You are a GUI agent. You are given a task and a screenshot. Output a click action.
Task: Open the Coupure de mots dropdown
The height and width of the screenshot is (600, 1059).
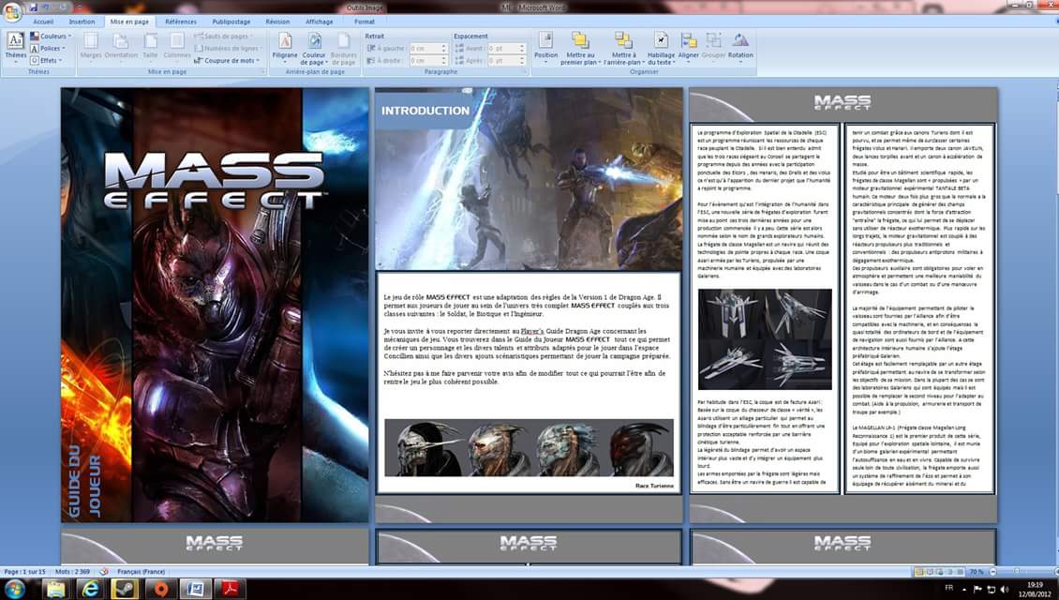click(x=227, y=61)
